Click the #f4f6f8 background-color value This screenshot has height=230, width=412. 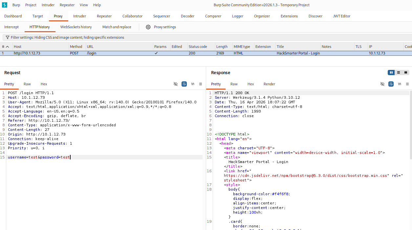click(281, 194)
